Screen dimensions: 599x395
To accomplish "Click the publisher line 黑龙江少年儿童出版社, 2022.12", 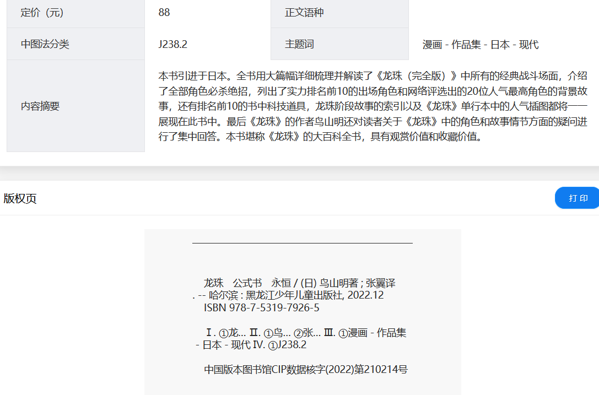I will 288,295.
